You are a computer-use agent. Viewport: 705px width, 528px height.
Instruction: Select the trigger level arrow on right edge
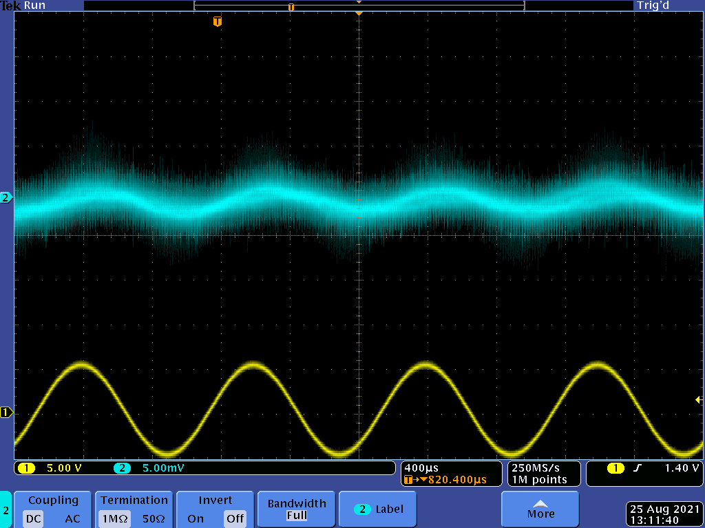699,399
